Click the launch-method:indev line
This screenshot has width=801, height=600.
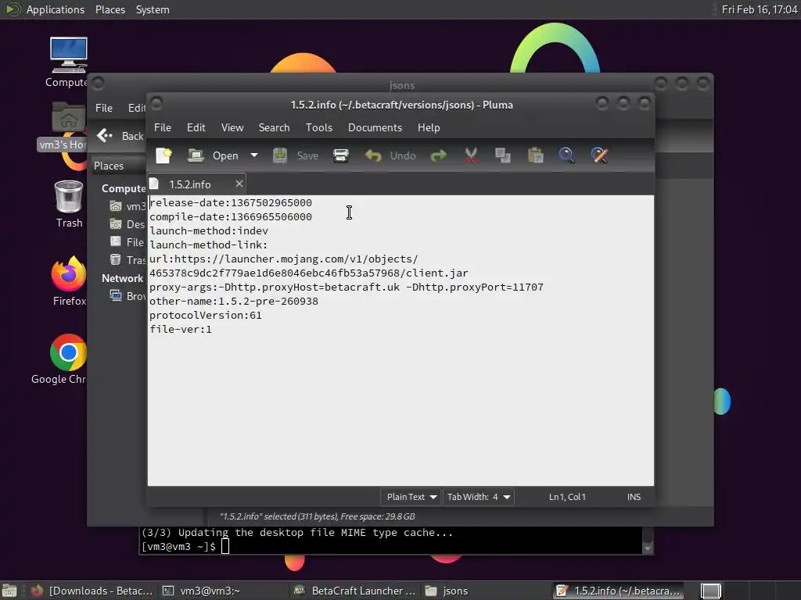pos(208,230)
